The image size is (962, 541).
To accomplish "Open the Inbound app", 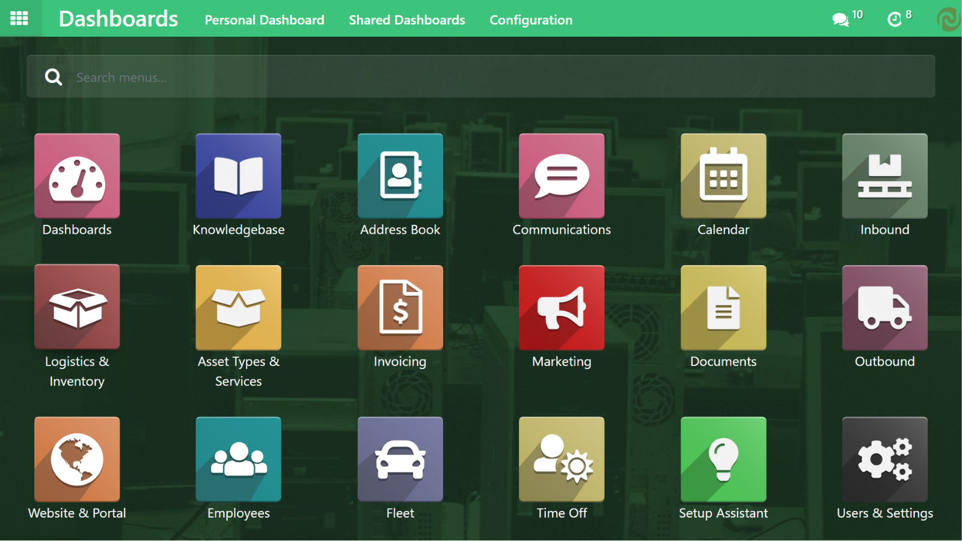I will pos(884,176).
